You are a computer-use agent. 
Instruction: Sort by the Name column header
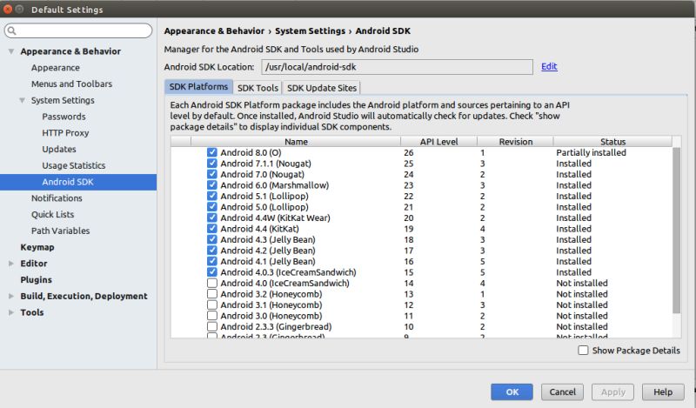point(296,142)
